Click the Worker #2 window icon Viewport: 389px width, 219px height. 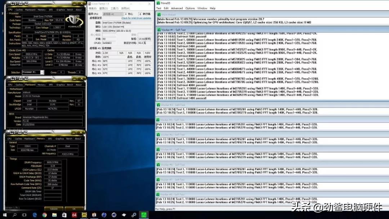[158, 105]
